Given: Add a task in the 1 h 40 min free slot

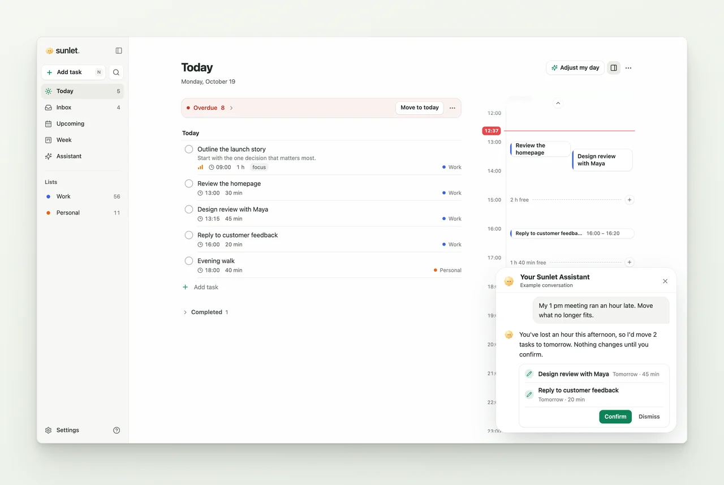Looking at the screenshot, I should coord(630,263).
